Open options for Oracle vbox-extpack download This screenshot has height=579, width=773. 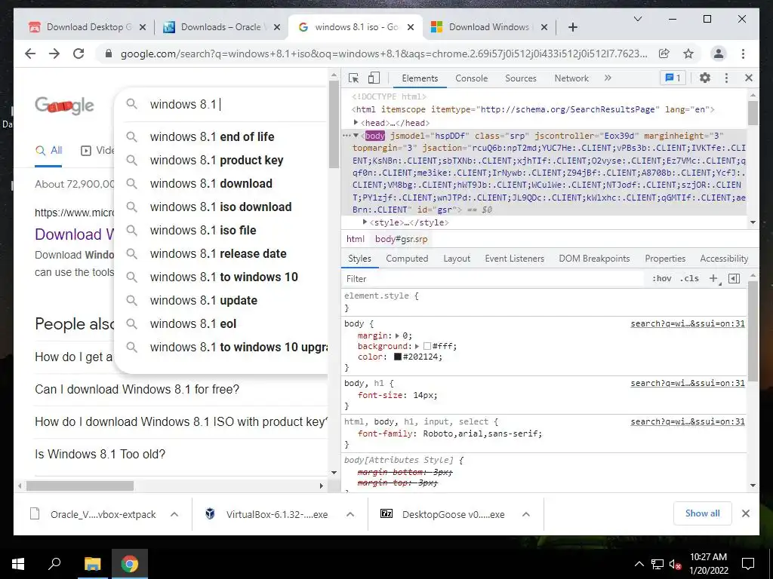click(174, 514)
